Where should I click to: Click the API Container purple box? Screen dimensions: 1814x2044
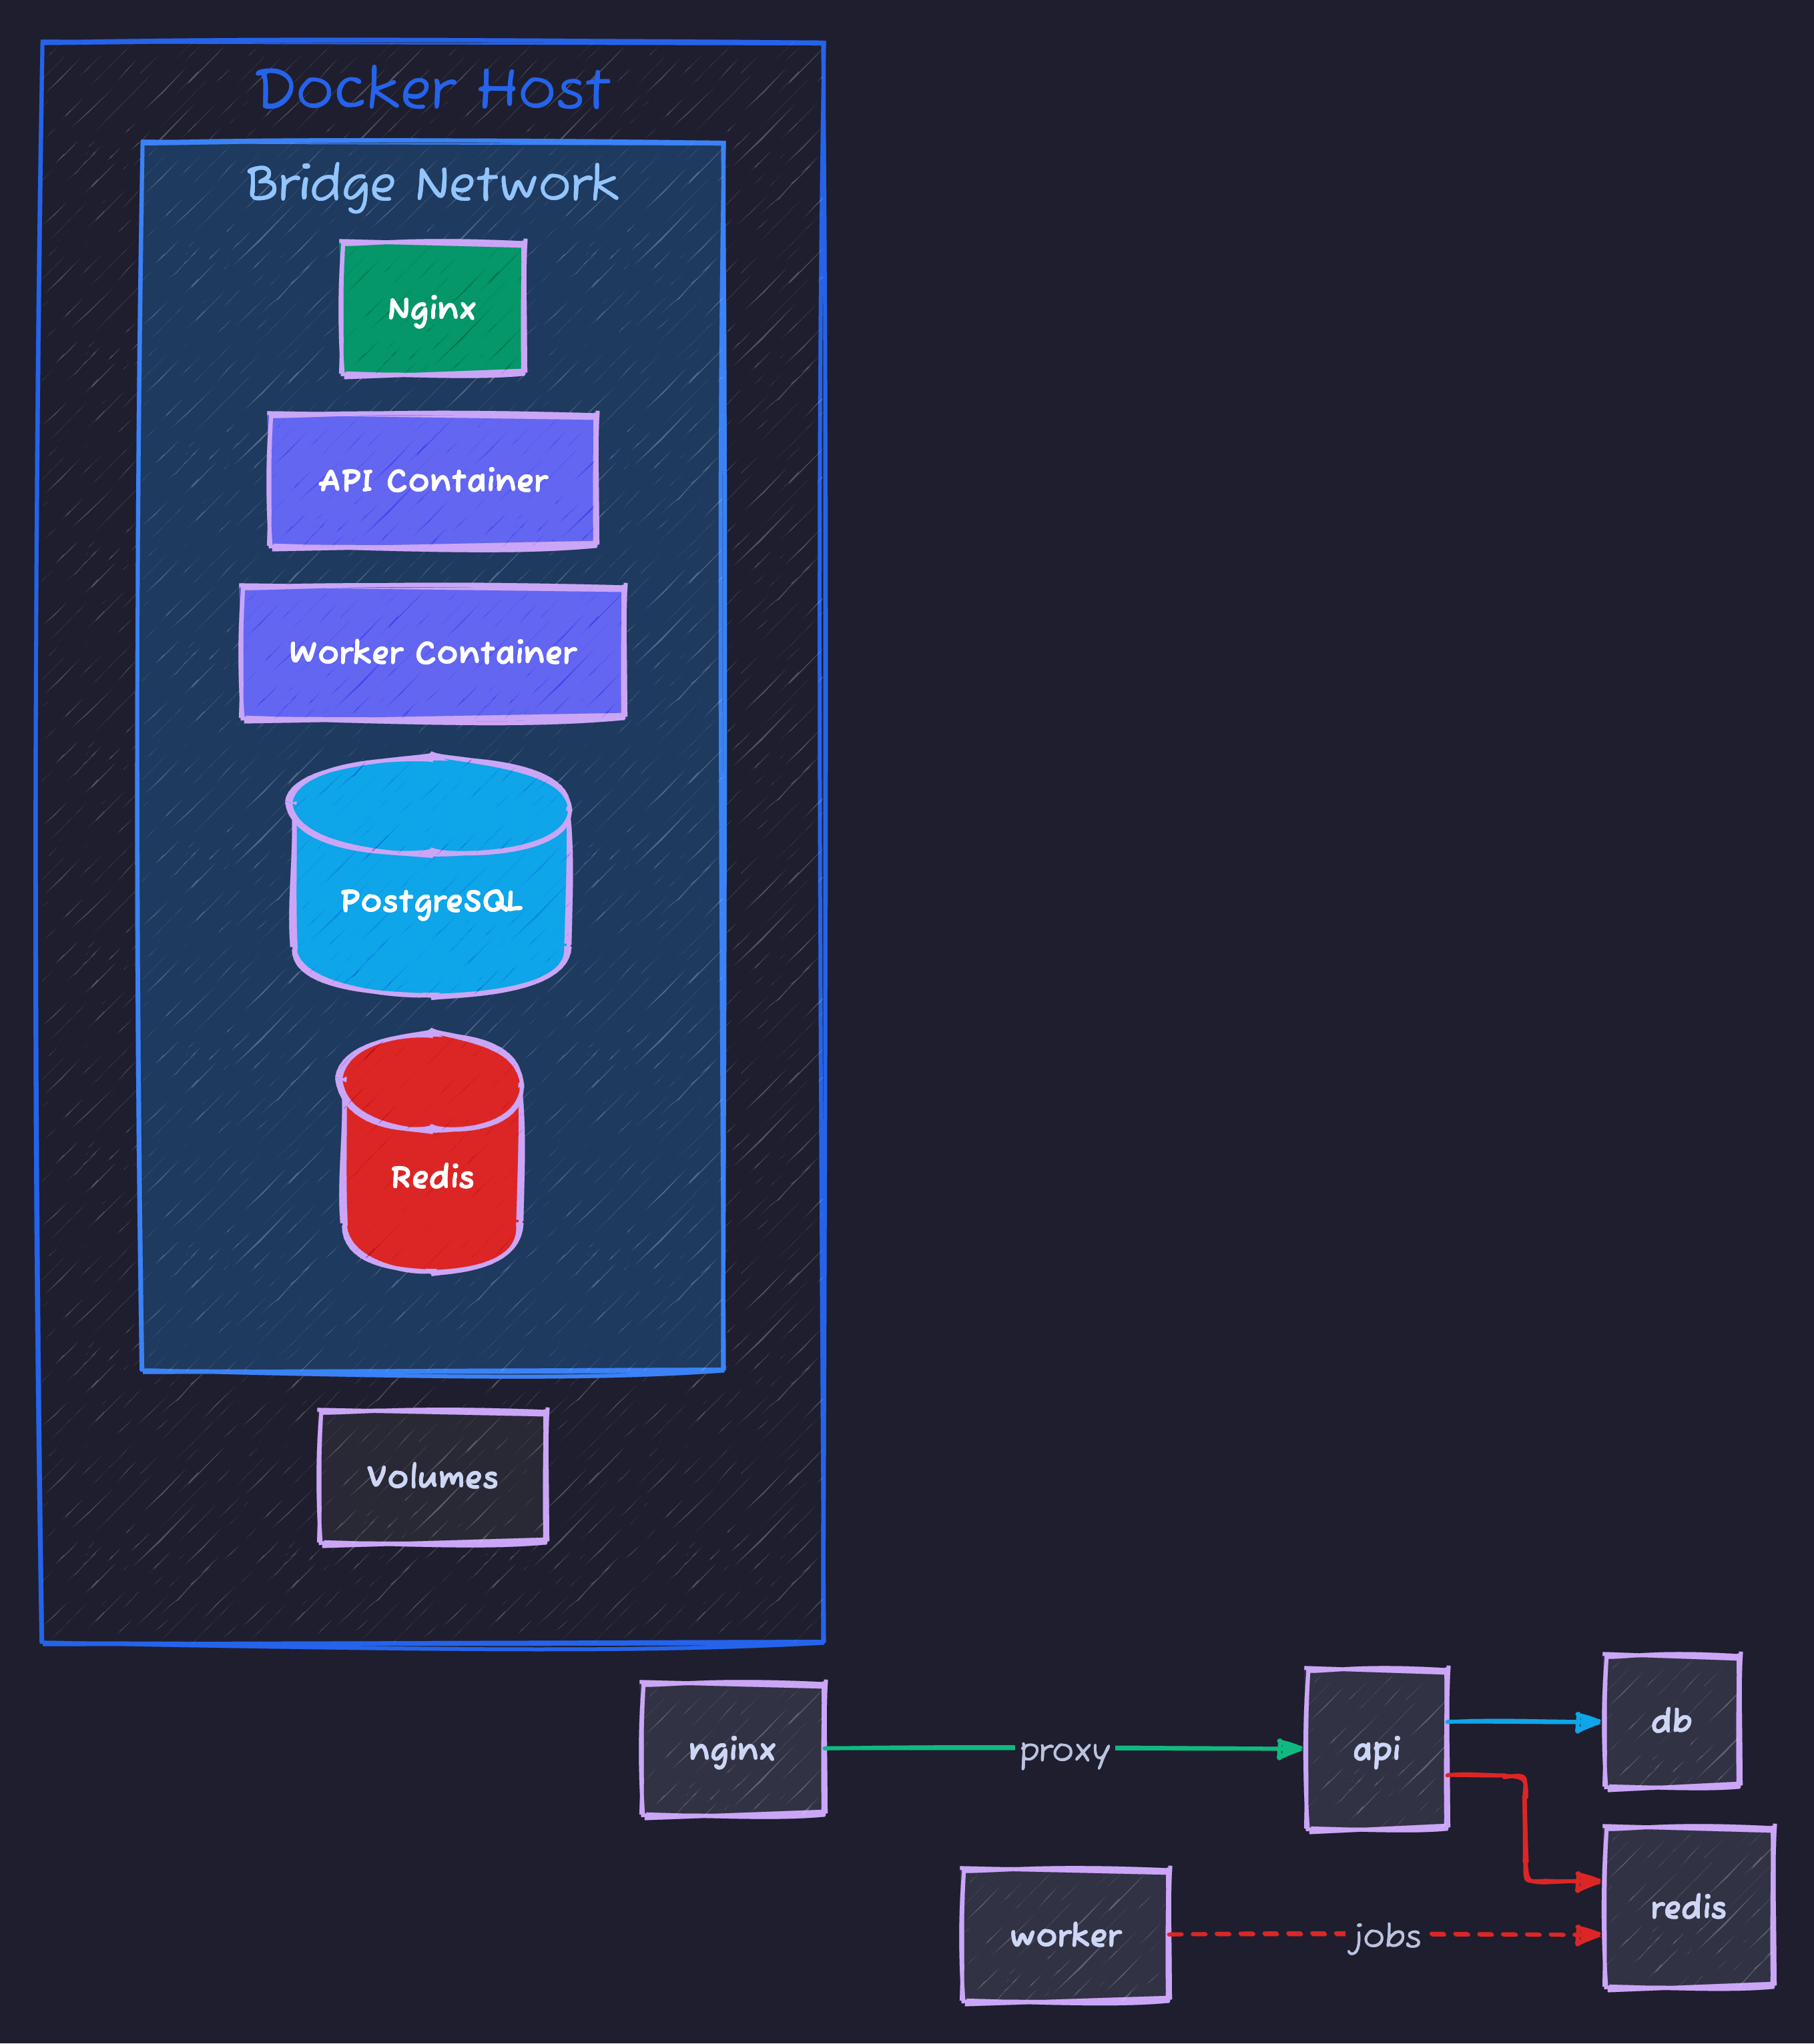432,481
